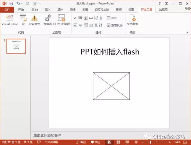
Task: Select the Combo Box control
Action: pos(86,25)
